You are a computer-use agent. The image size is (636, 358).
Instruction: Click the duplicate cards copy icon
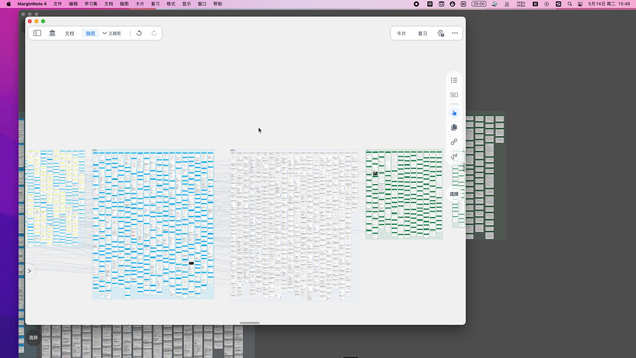coord(454,127)
